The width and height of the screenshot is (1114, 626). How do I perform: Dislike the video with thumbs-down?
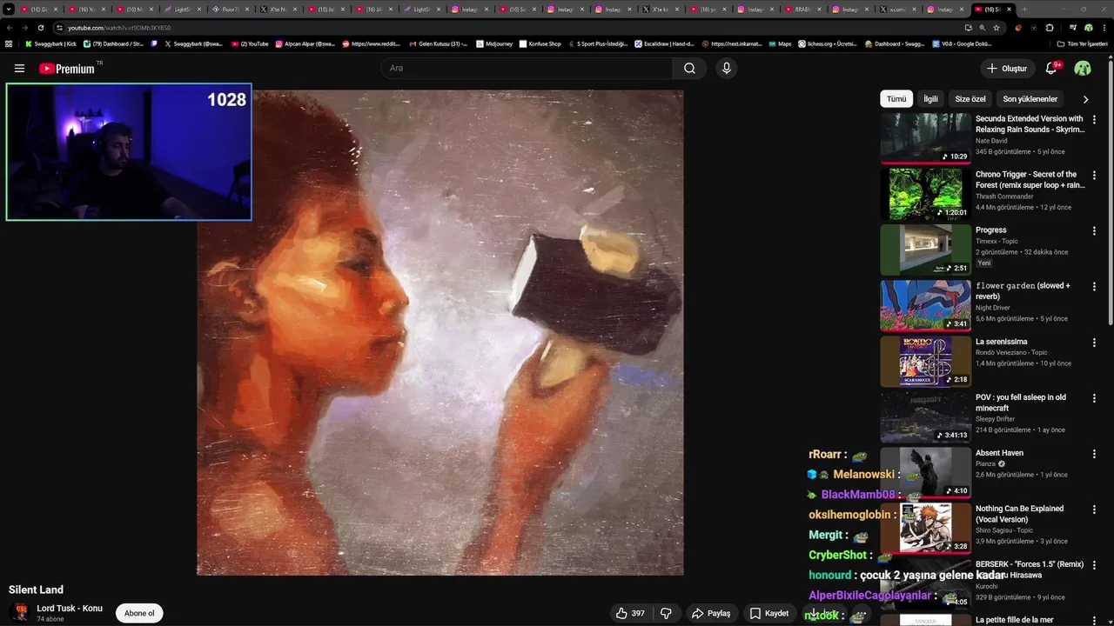pyautogui.click(x=666, y=613)
